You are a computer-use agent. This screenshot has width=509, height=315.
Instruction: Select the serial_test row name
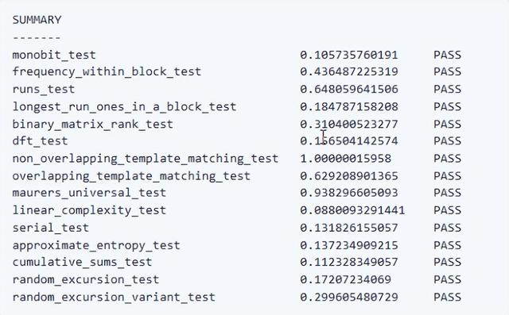pyautogui.click(x=50, y=228)
